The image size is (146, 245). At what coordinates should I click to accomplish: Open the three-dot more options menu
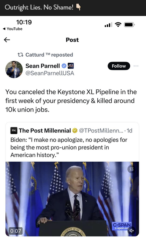tap(136, 66)
